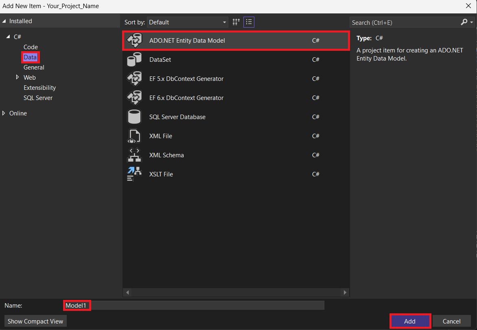Open the Sort by dropdown
The height and width of the screenshot is (330, 477).
[188, 22]
